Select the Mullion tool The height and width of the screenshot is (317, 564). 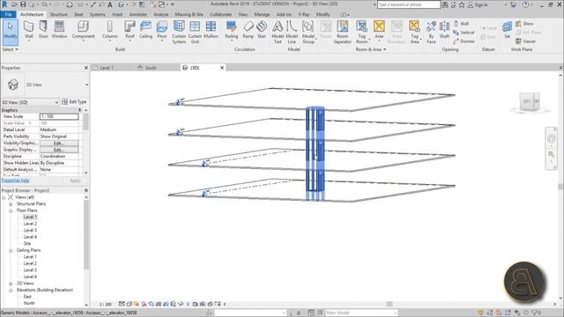(211, 30)
